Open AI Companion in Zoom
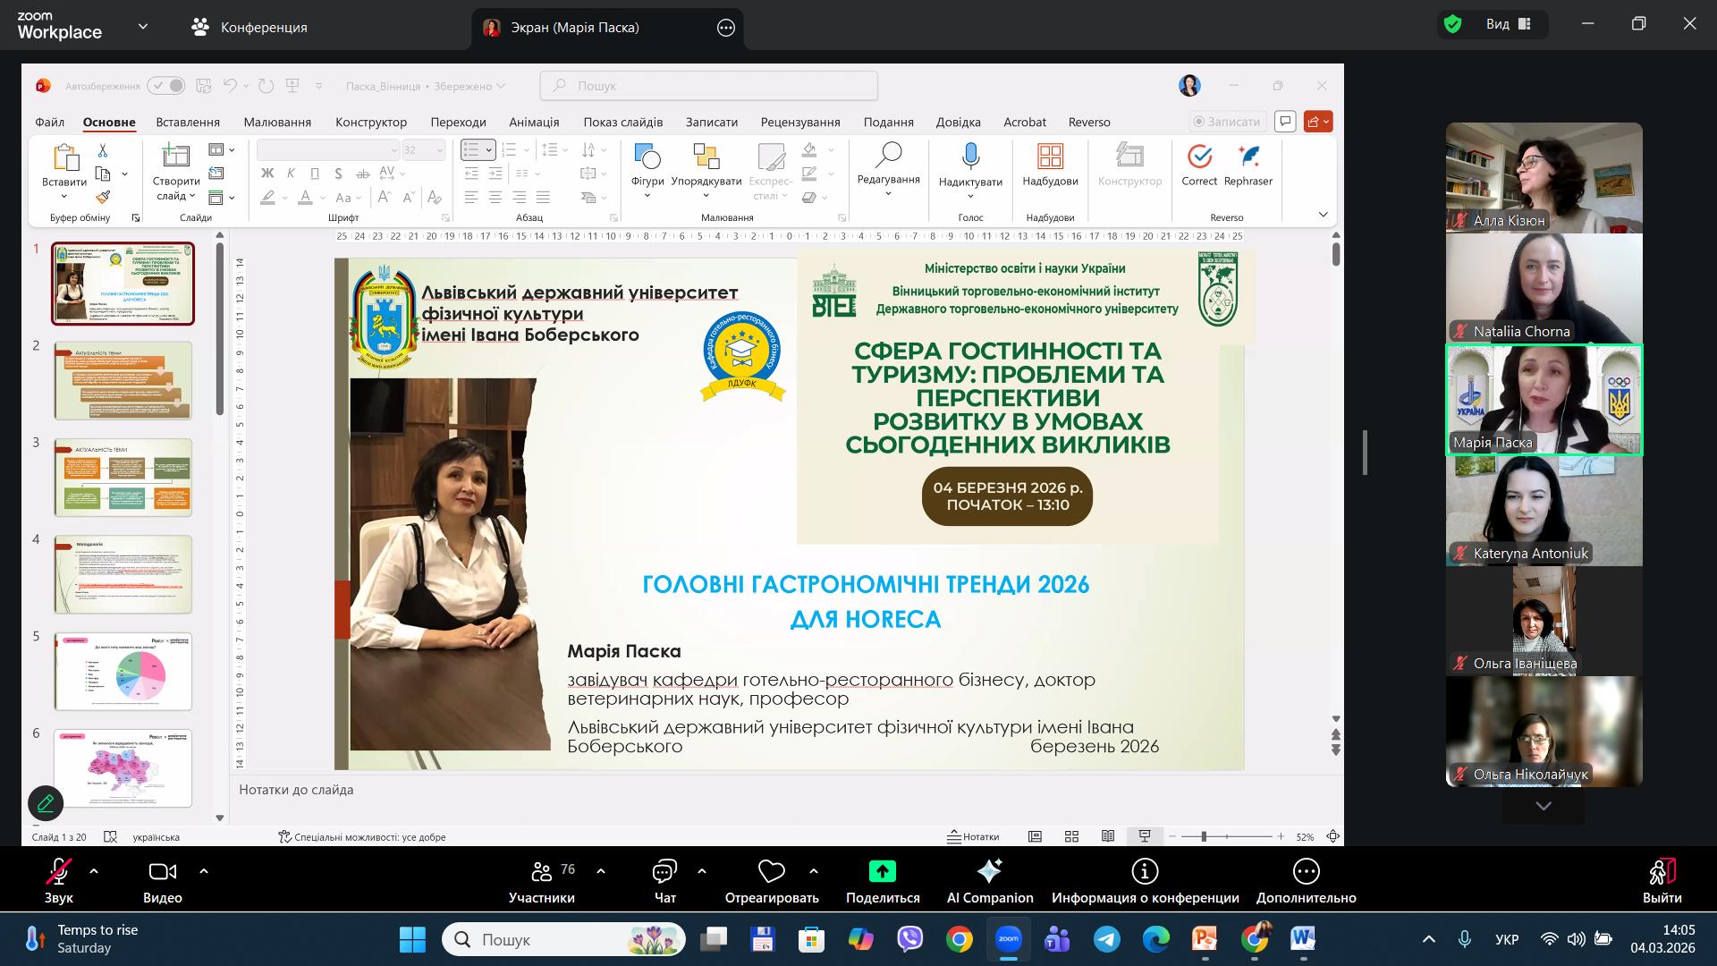 [x=989, y=872]
